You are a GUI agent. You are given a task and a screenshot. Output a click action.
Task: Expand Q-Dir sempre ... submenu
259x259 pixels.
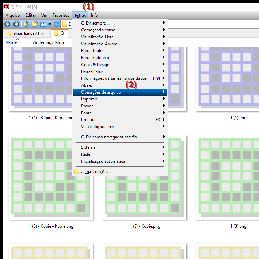[120, 23]
